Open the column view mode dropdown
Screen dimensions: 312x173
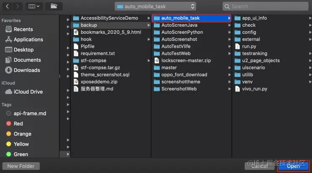[x=34, y=6]
